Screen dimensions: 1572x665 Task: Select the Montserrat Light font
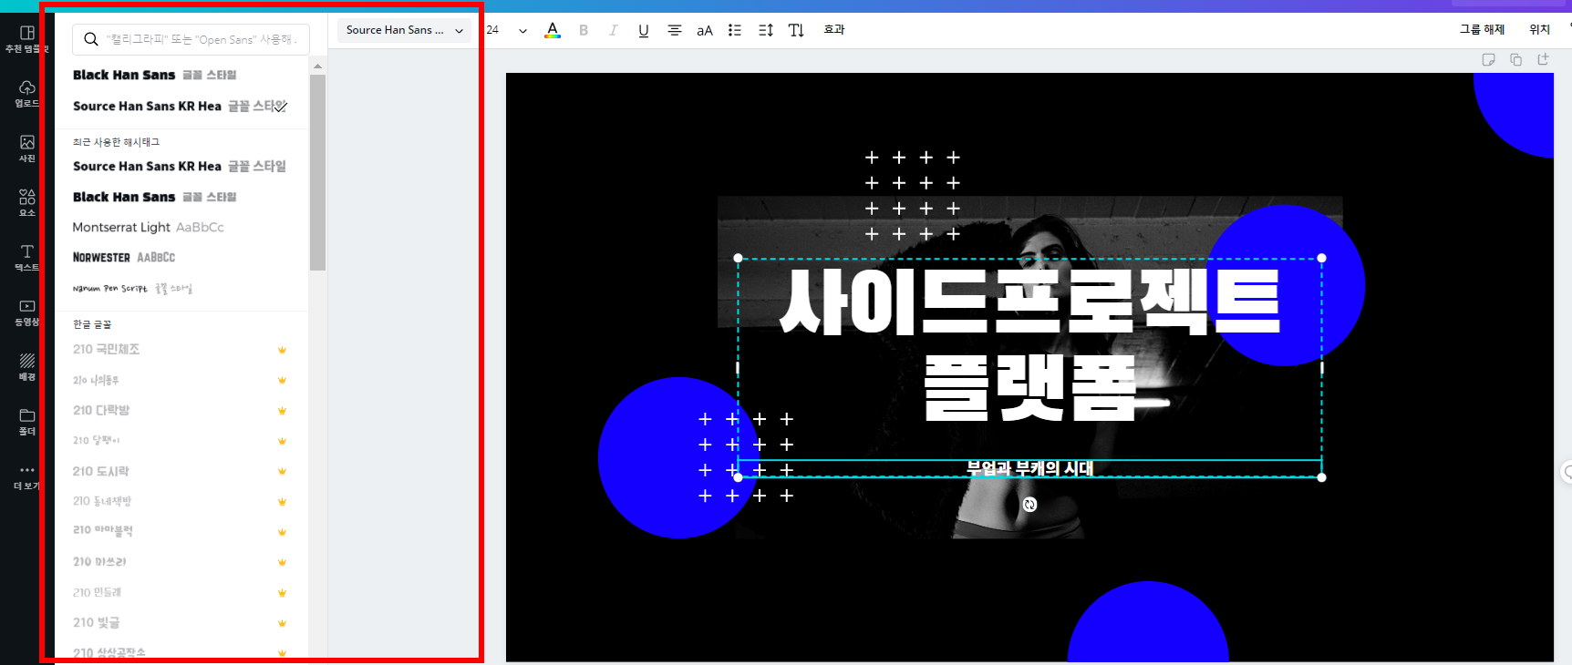[x=148, y=227]
